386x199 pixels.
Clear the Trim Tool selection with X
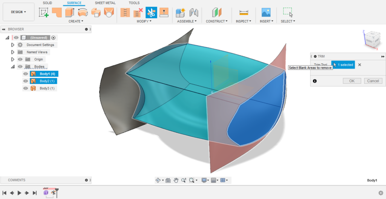pyautogui.click(x=359, y=65)
